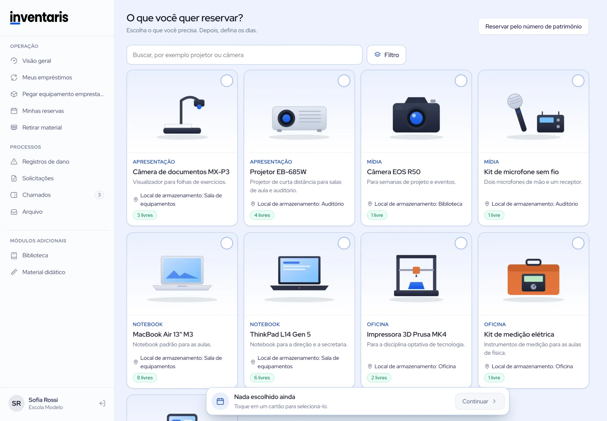Image resolution: width=607 pixels, height=421 pixels.
Task: Select the Kit de medição elétrica circle
Action: point(578,243)
